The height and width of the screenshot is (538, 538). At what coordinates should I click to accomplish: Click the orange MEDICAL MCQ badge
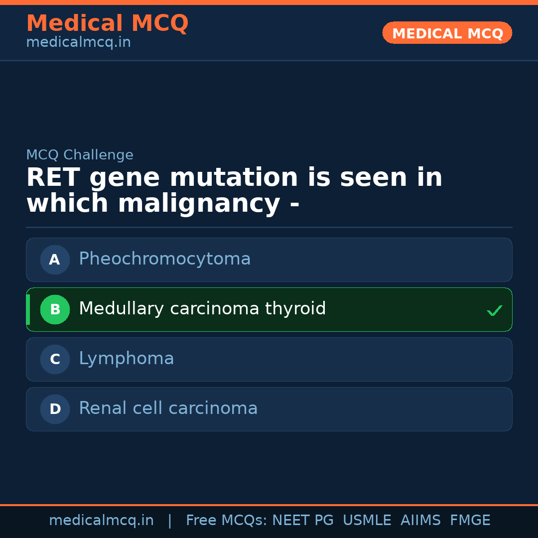coord(447,33)
